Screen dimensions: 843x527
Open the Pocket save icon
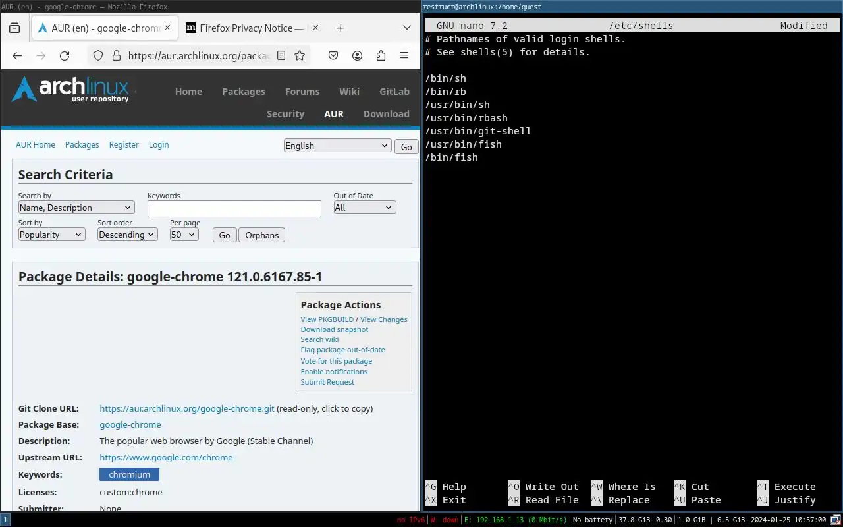coord(333,56)
